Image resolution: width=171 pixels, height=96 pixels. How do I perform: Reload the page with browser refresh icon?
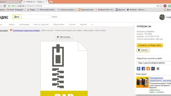coord(5,6)
